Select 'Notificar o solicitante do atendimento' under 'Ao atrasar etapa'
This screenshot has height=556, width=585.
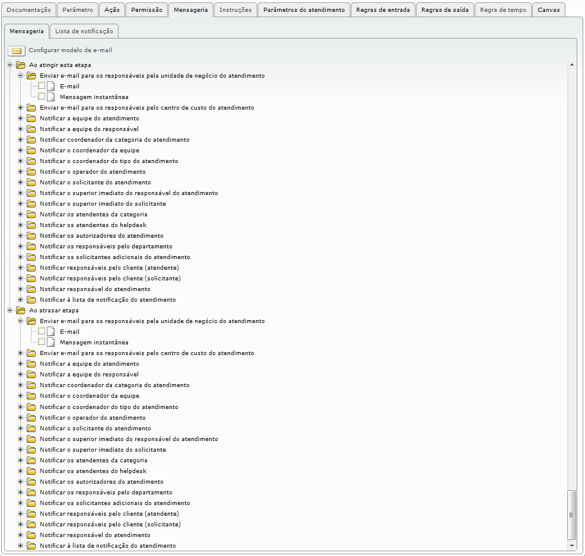click(x=95, y=429)
